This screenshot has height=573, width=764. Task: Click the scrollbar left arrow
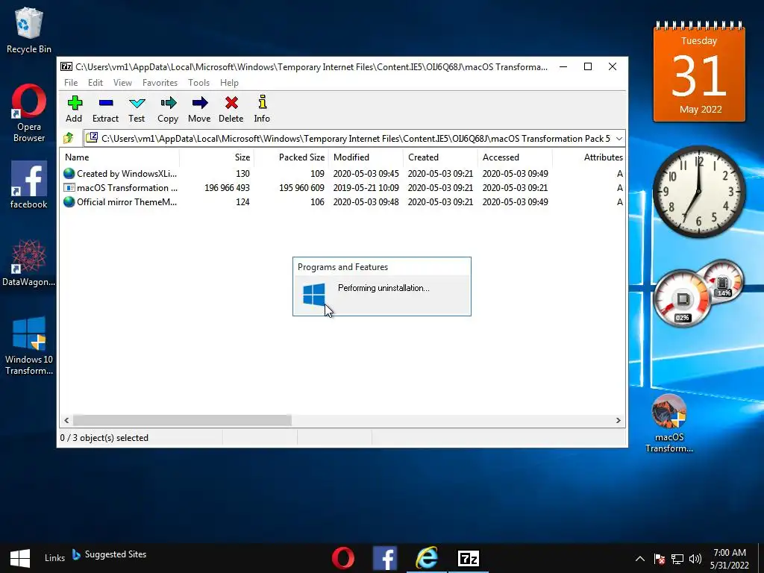(66, 420)
